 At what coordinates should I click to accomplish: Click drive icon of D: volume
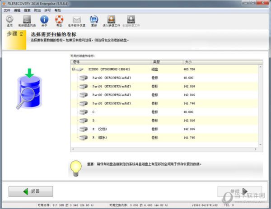coord(84,121)
